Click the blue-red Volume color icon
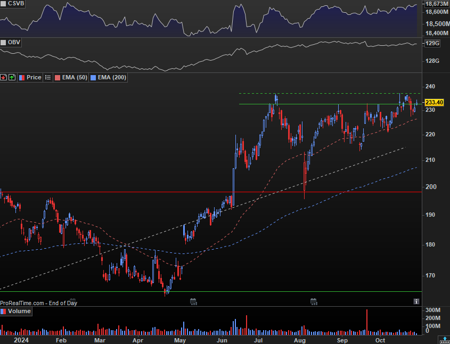 click(3, 312)
